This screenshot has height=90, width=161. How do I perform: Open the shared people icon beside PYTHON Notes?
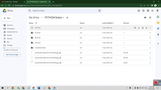(x=67, y=17)
